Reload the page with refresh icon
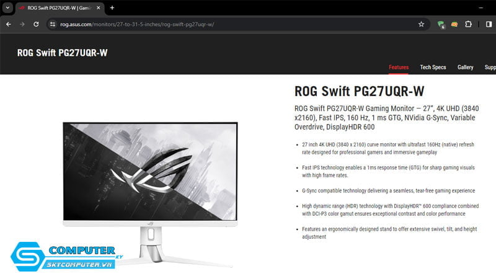 coord(36,24)
